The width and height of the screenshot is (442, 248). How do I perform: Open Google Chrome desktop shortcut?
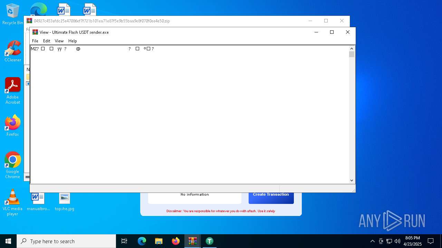click(13, 165)
